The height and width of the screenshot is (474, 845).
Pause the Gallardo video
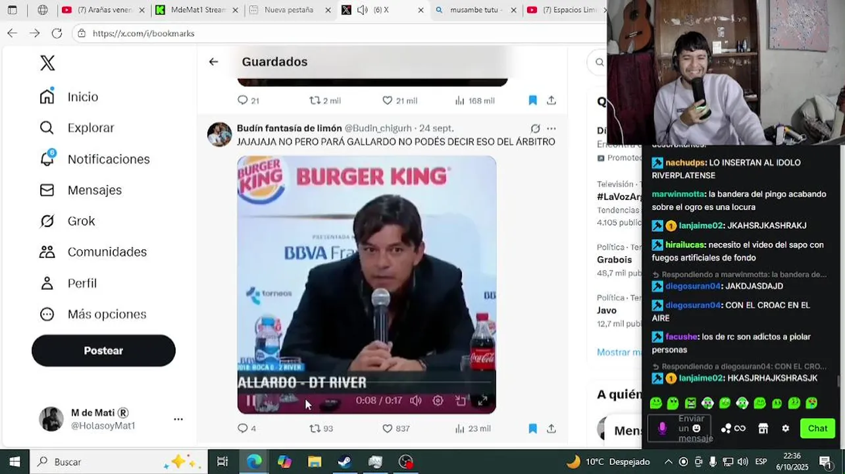(x=251, y=400)
